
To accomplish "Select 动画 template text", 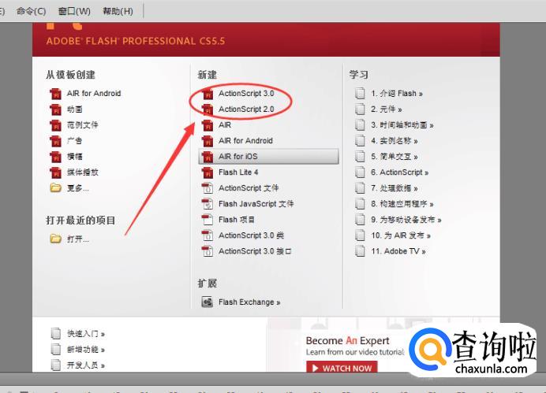I will point(74,109).
